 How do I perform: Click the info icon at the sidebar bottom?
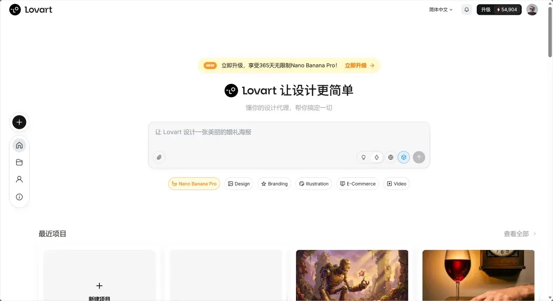pyautogui.click(x=19, y=196)
